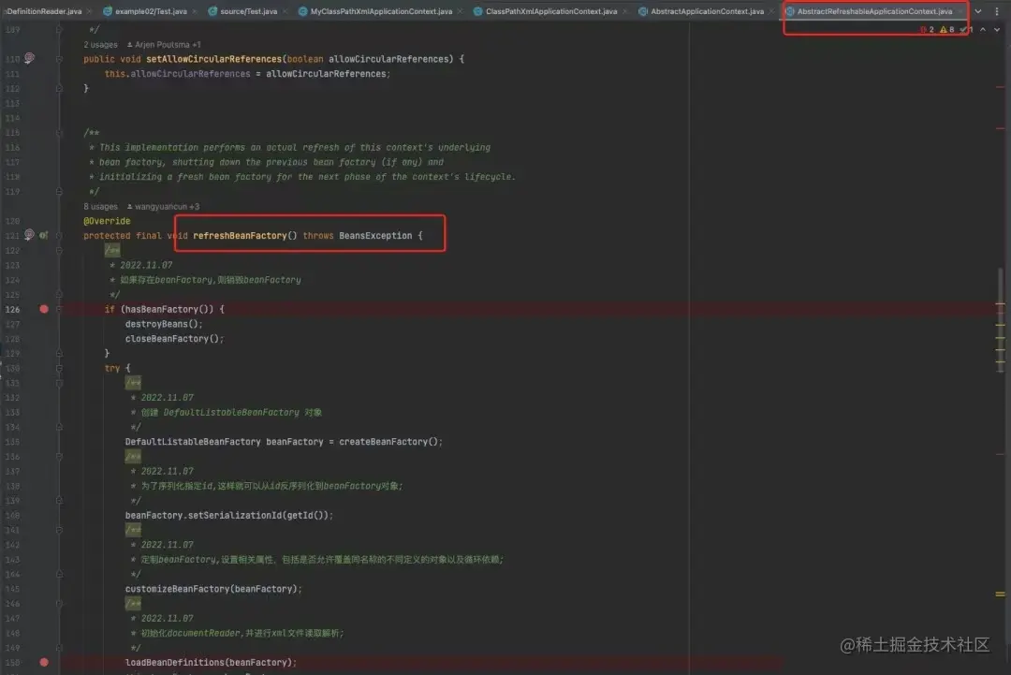1011x675 pixels.
Task: Collapse the comment fold at line 122
Action: [59, 250]
